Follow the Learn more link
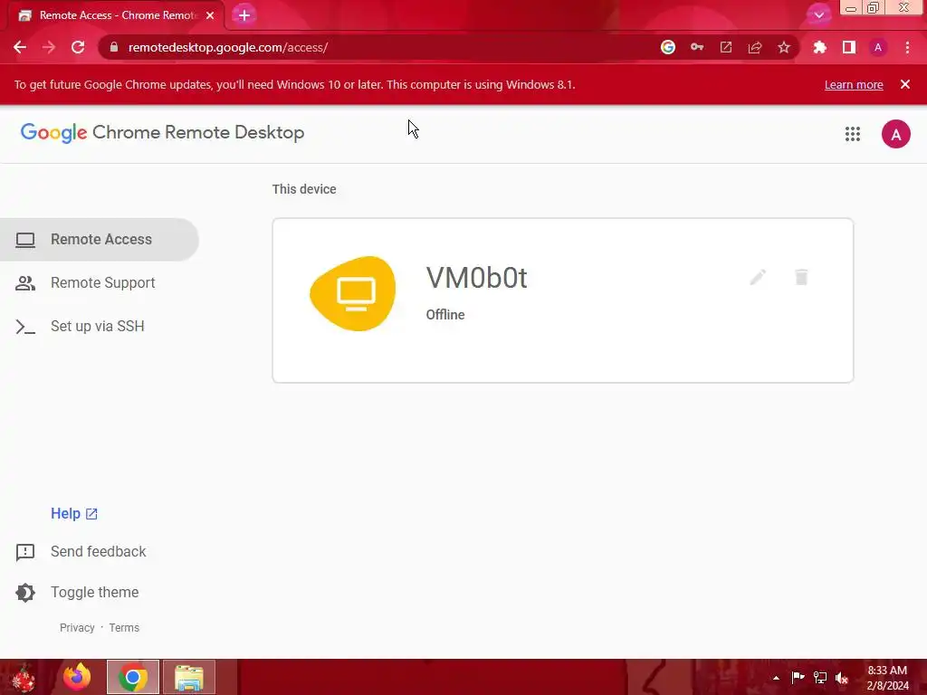The width and height of the screenshot is (927, 695). pyautogui.click(x=854, y=84)
